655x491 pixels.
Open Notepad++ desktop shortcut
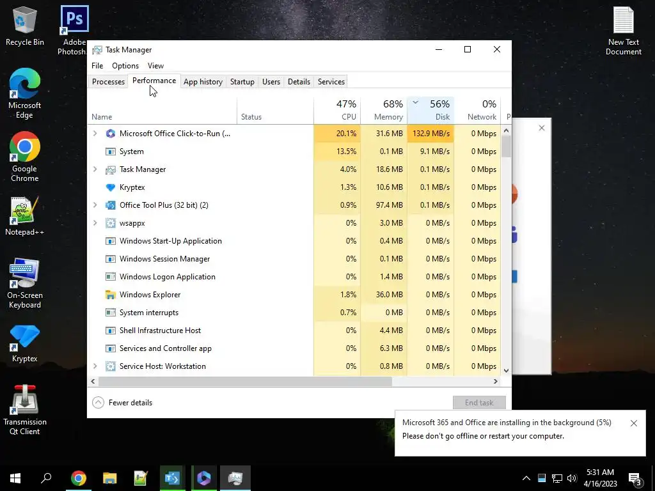pyautogui.click(x=25, y=216)
